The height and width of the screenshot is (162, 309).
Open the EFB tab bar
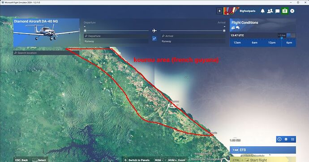263,150
